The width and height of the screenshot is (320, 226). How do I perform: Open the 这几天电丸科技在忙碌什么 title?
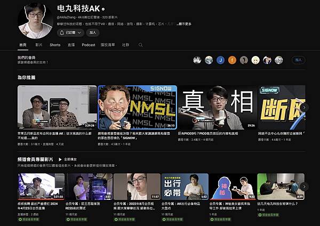pos(277,204)
